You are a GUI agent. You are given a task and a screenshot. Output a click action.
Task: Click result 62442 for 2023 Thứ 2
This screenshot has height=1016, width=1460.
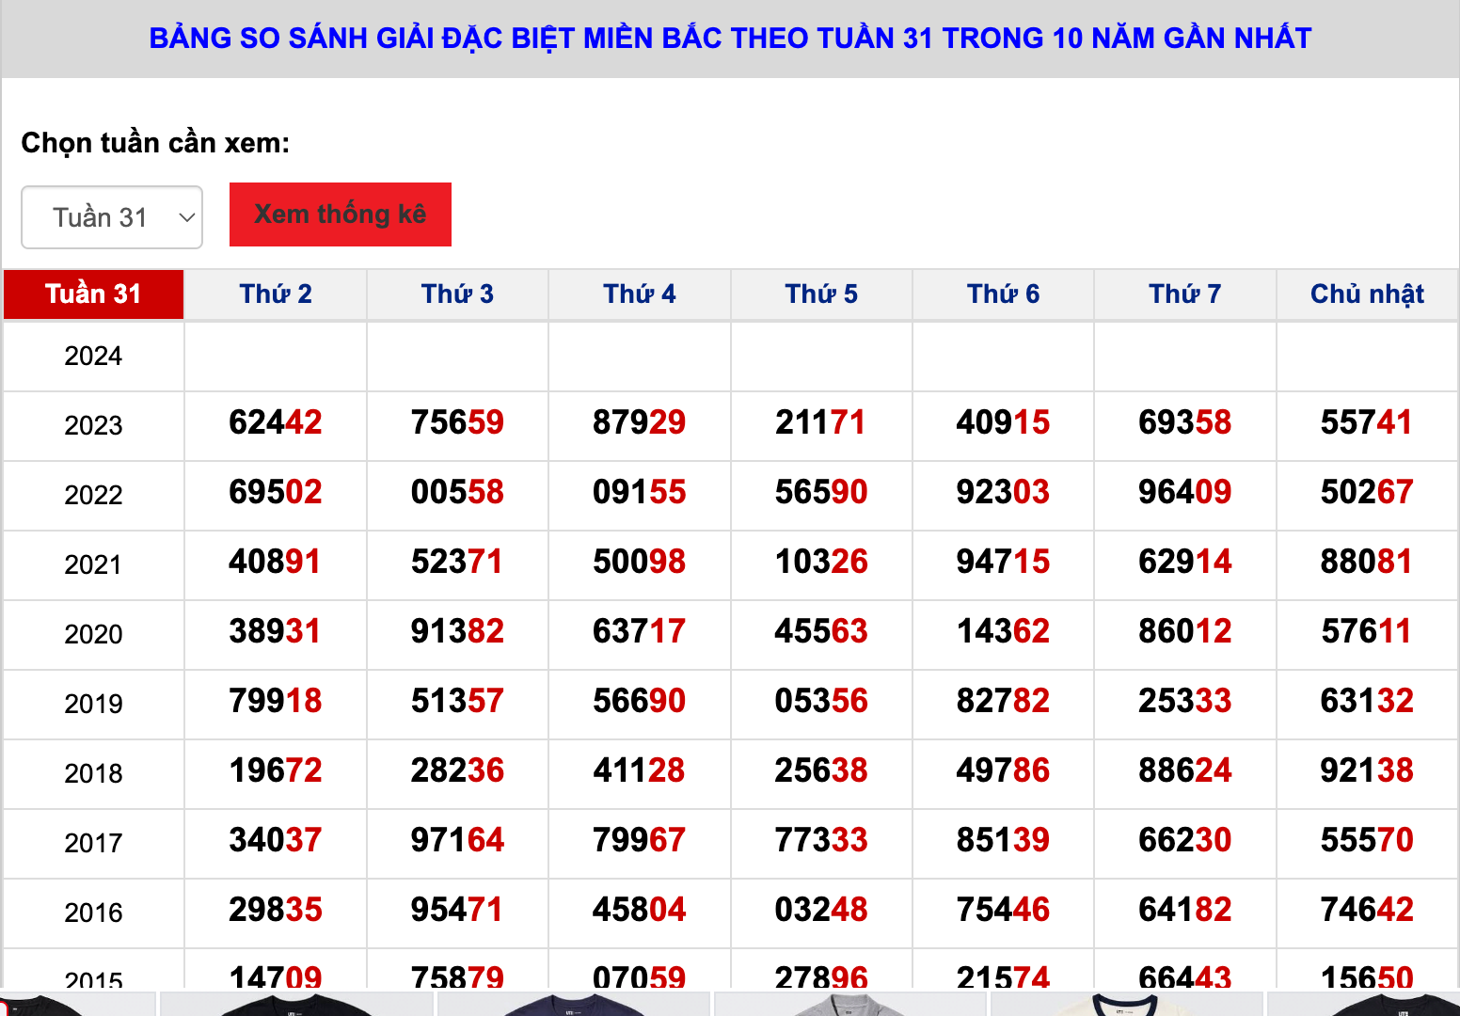276,422
